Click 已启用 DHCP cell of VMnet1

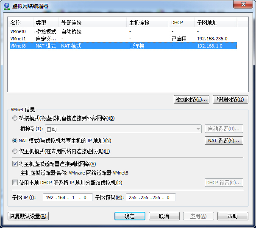pyautogui.click(x=179, y=39)
